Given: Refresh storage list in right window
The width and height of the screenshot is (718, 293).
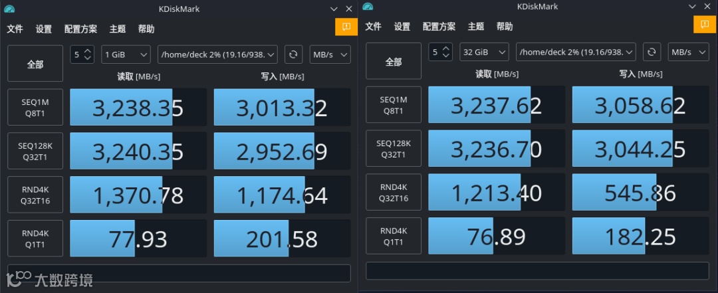Looking at the screenshot, I should click(x=652, y=52).
